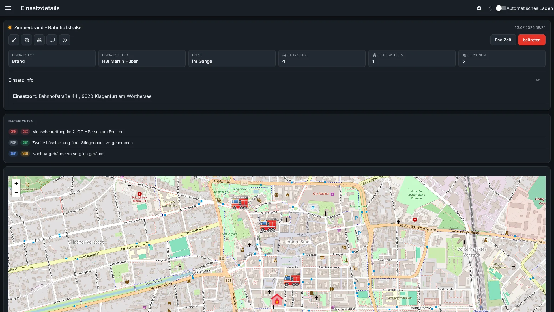
Task: Click the Einsatz Typ Brand card
Action: tap(52, 58)
